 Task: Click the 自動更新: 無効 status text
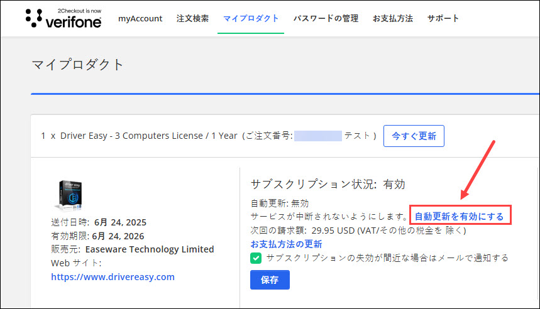(280, 203)
